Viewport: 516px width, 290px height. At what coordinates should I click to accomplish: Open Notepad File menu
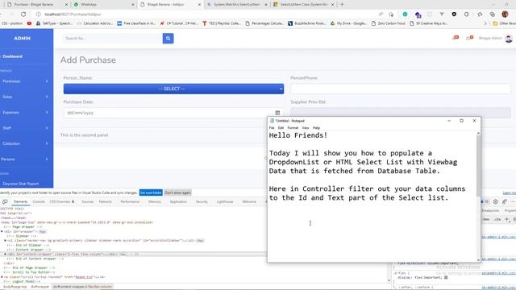tap(272, 127)
